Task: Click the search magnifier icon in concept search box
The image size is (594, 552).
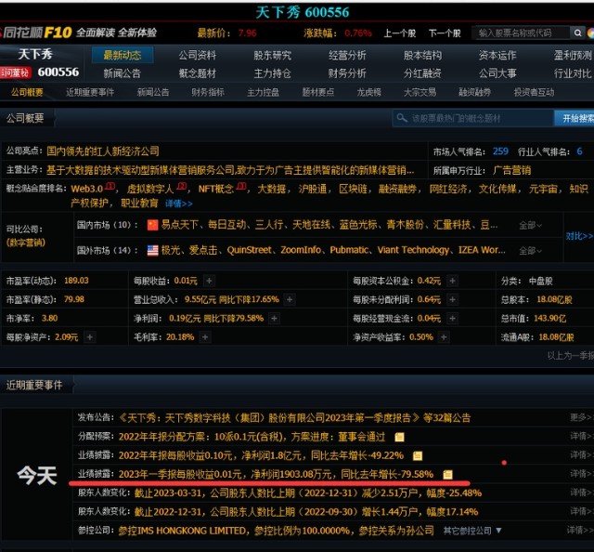Action: coord(402,119)
